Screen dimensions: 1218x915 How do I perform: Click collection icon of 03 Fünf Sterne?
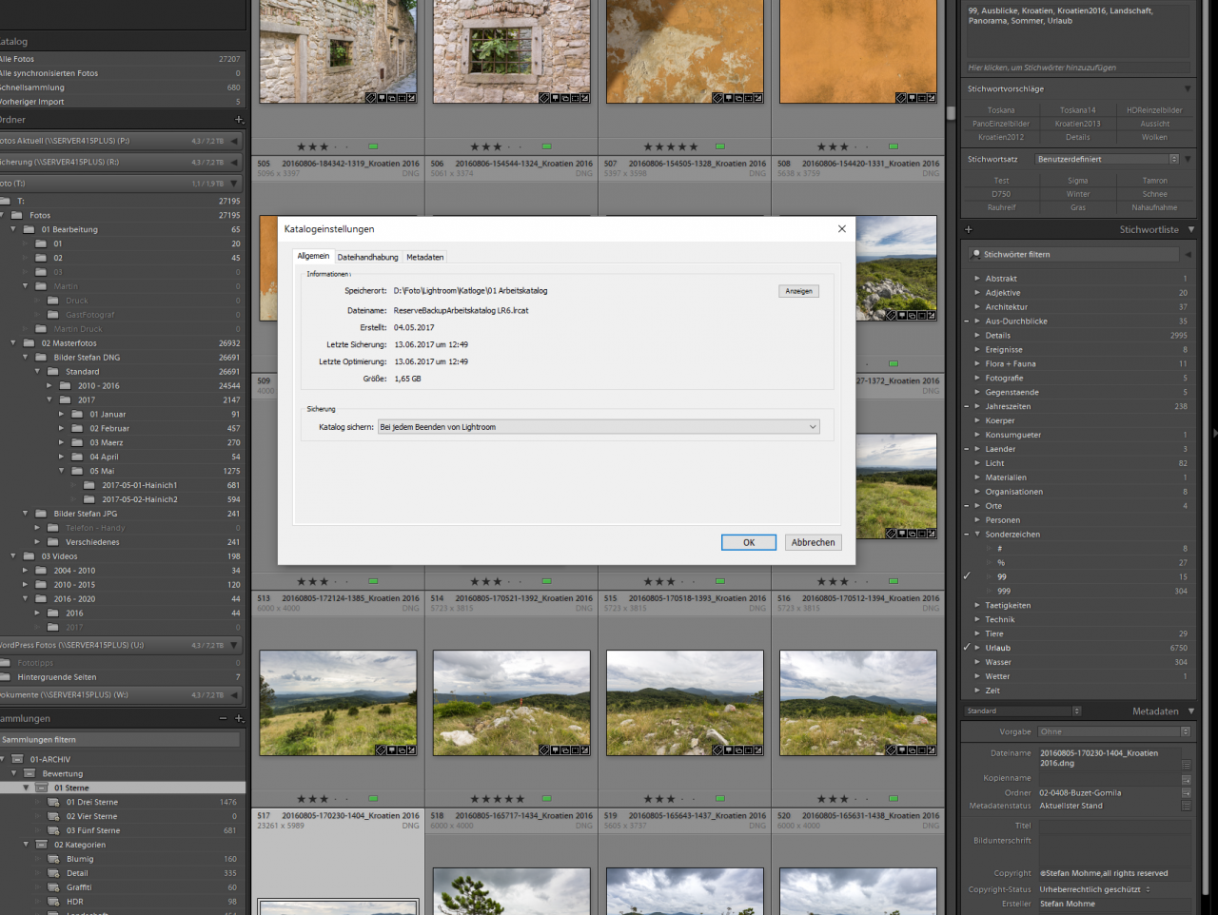53,830
